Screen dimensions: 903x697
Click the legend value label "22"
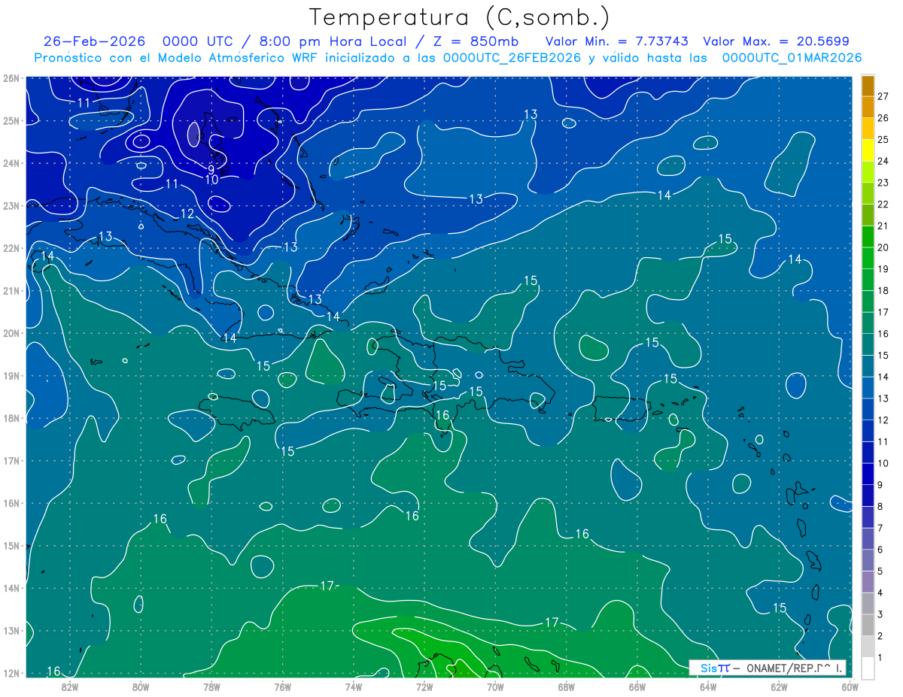pos(883,205)
